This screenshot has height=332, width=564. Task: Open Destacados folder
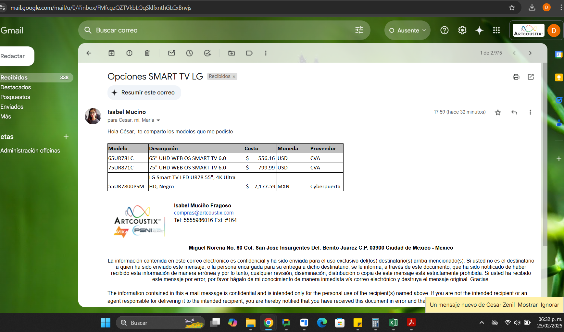tap(16, 87)
